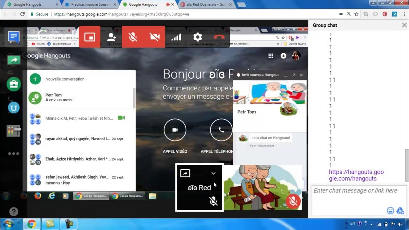Click APPEL VIDÉO circle in shared screen
Screen dimensions: 409x230
175,130
